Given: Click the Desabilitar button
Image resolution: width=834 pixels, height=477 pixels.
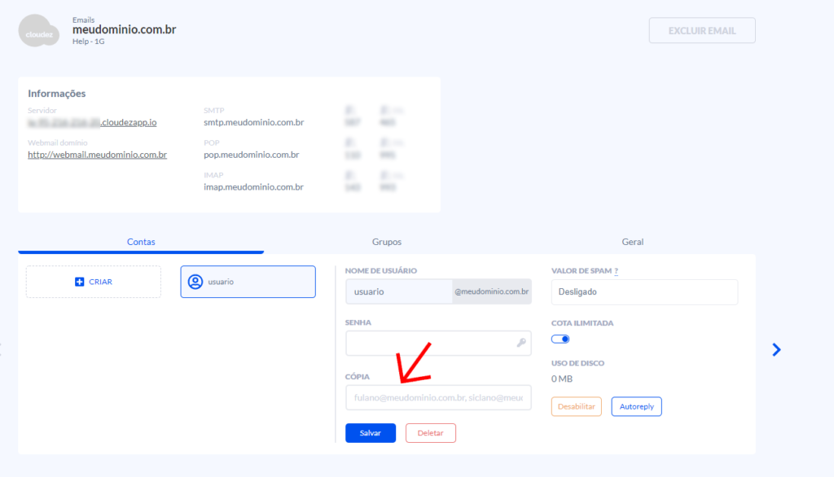Looking at the screenshot, I should (577, 406).
